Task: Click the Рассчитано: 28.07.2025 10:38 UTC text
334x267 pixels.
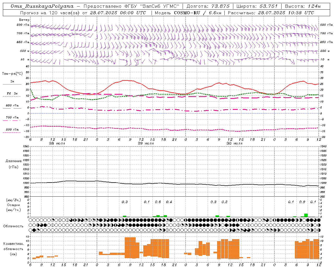Action: (271, 13)
